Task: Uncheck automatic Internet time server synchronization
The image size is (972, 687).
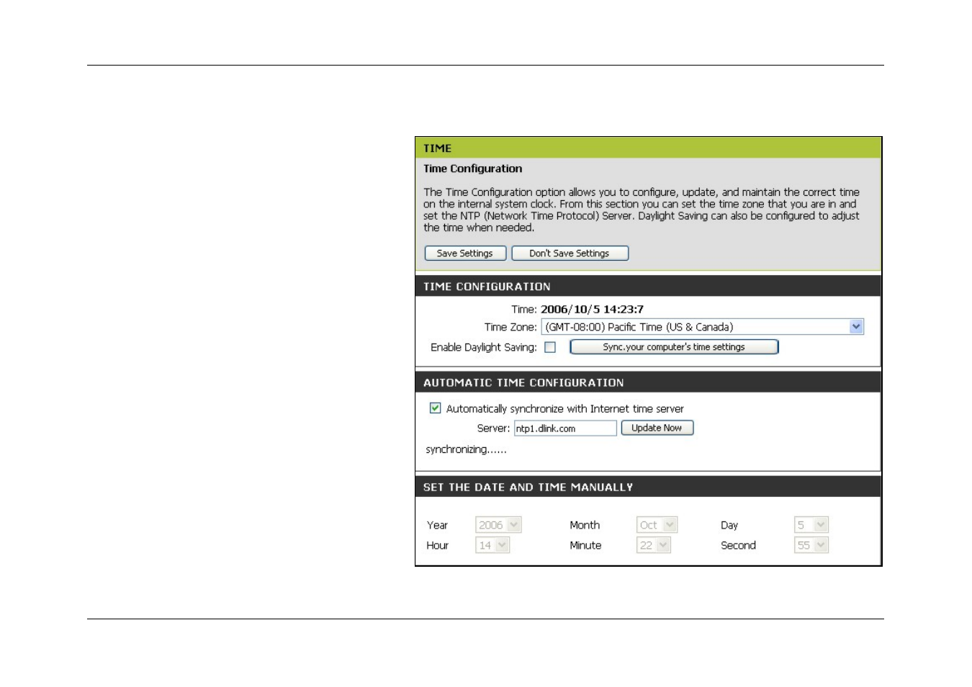Action: point(435,408)
